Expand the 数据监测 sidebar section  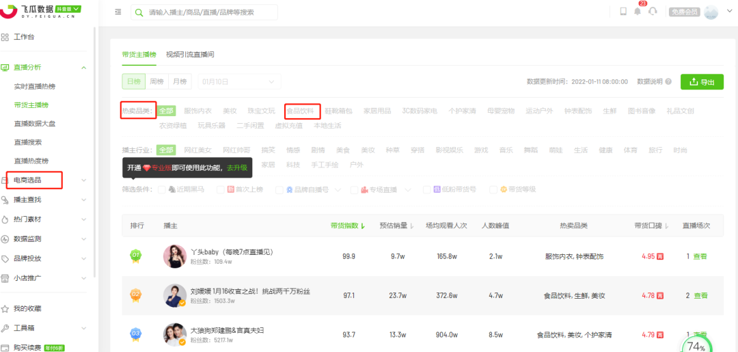point(84,239)
